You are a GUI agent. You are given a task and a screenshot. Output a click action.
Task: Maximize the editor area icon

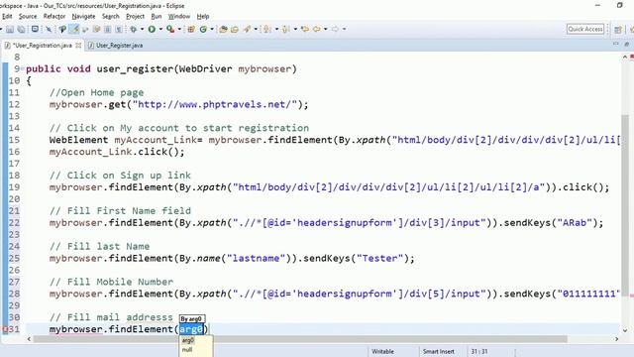tap(627, 44)
